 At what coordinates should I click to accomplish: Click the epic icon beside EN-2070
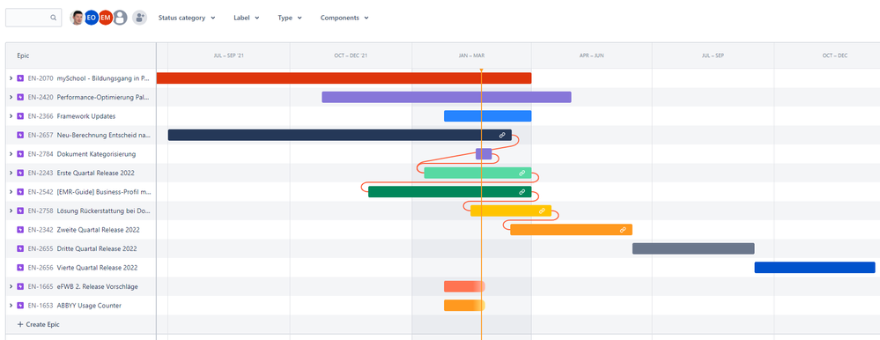[x=21, y=78]
